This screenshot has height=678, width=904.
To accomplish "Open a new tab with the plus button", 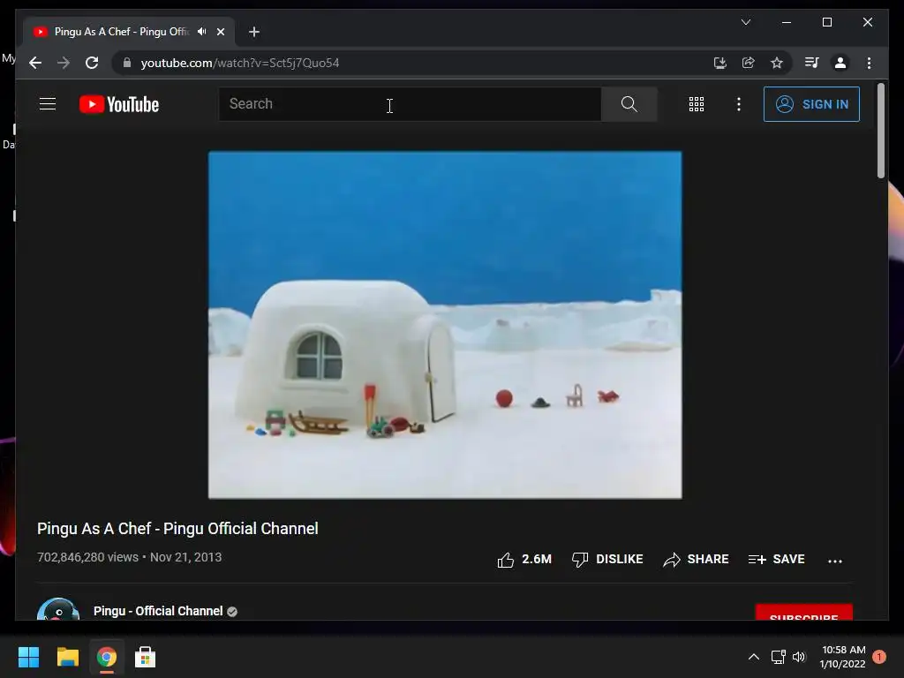I will click(x=254, y=32).
